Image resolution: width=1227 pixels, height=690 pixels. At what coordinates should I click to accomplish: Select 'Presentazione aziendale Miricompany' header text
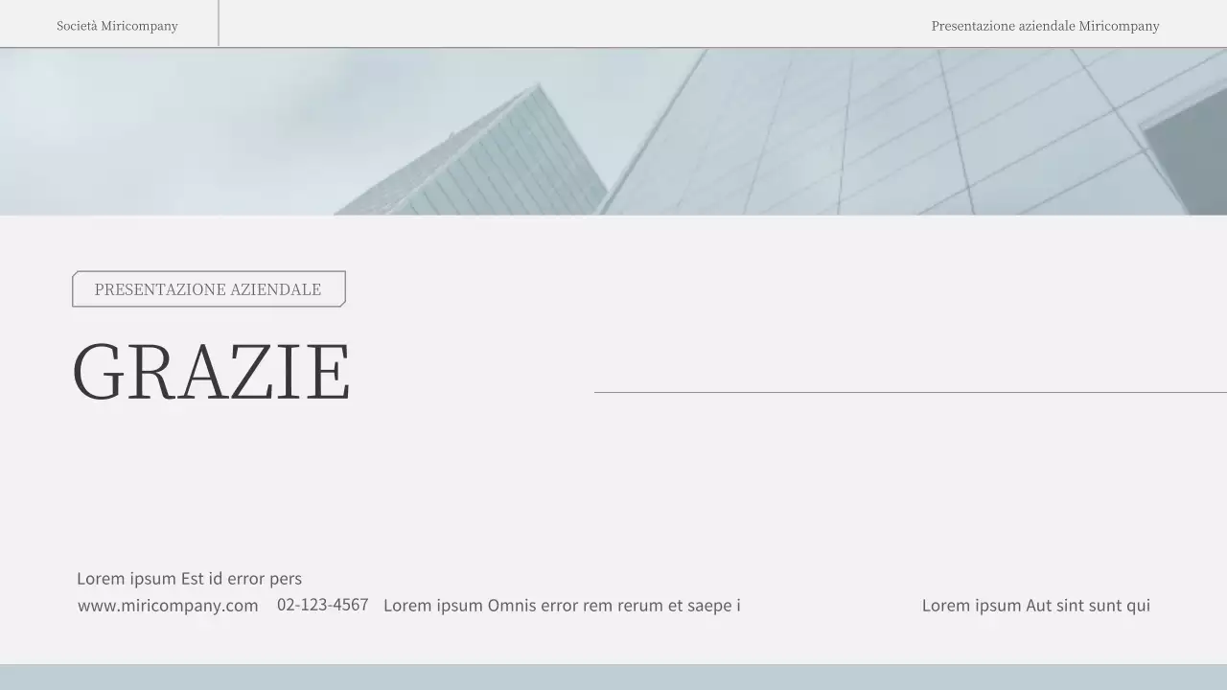click(x=1045, y=26)
